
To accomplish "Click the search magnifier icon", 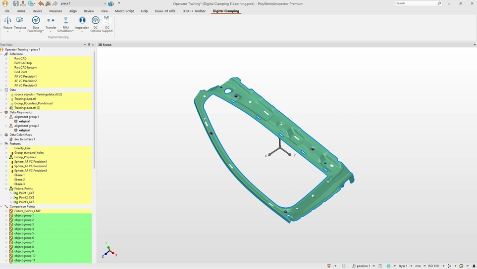I will 439,3.
